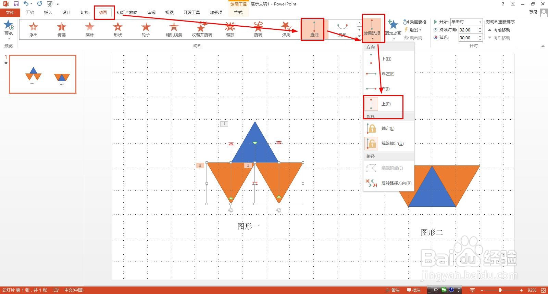The width and height of the screenshot is (548, 294).
Task: Select the Zoom (缩放) animation
Action: point(230,30)
